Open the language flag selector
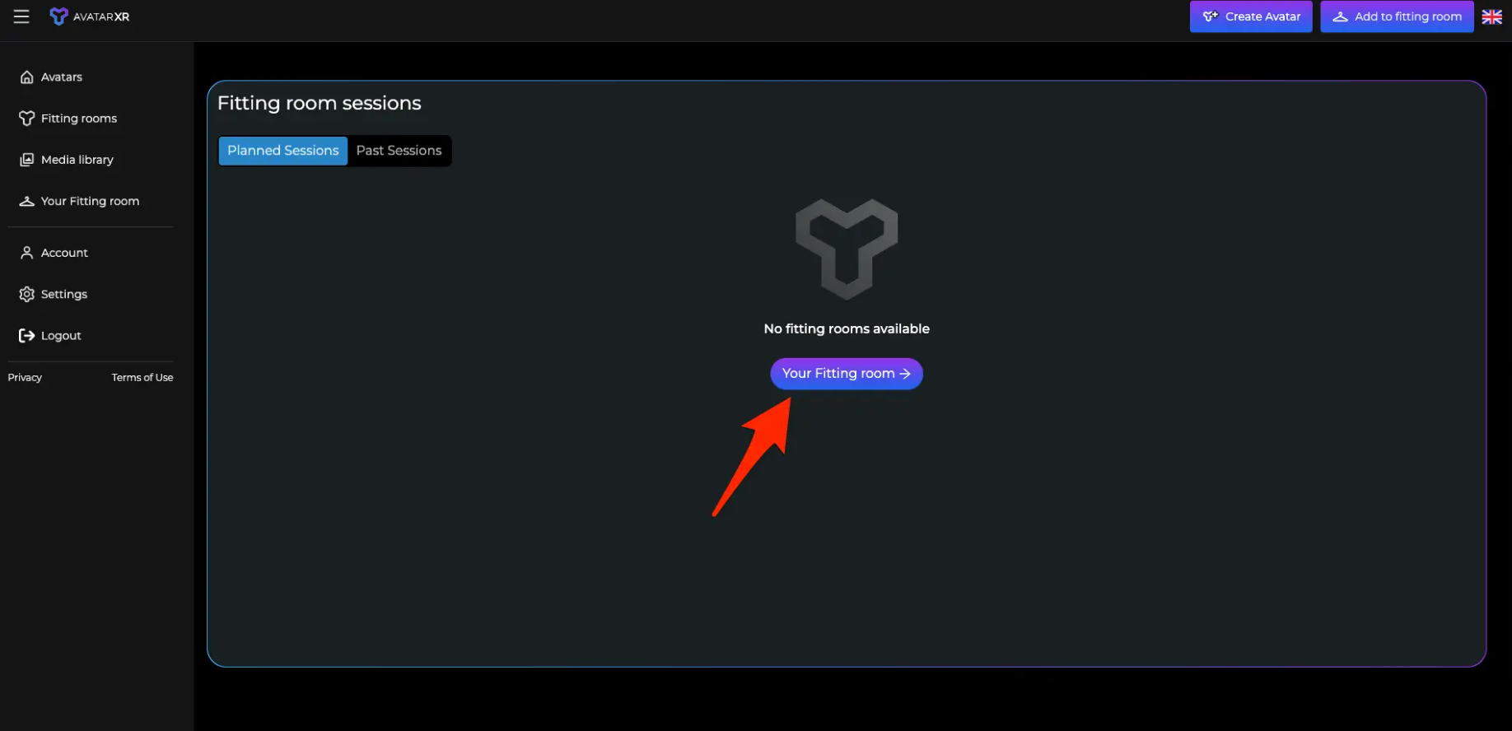Viewport: 1512px width, 731px height. point(1491,16)
